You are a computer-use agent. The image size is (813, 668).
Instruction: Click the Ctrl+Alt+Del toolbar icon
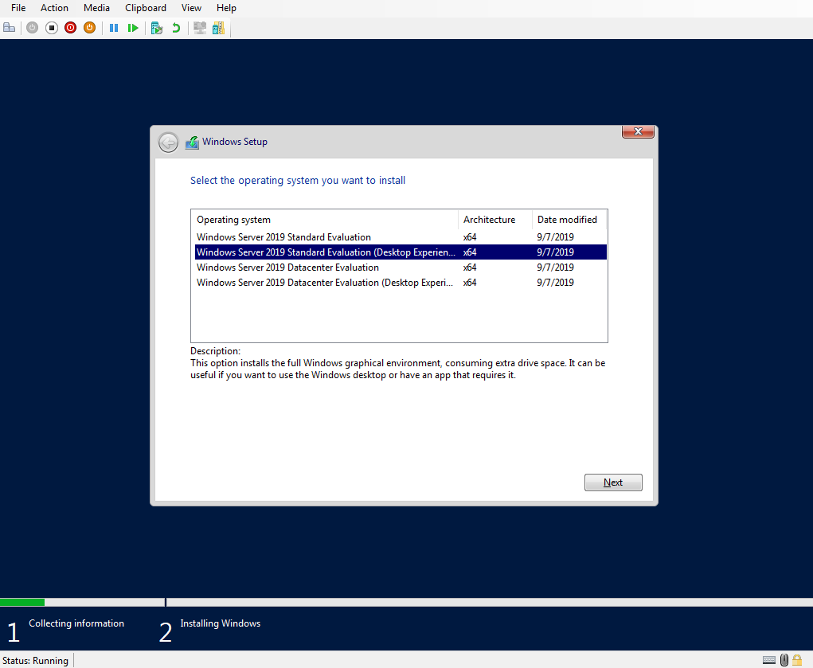10,28
